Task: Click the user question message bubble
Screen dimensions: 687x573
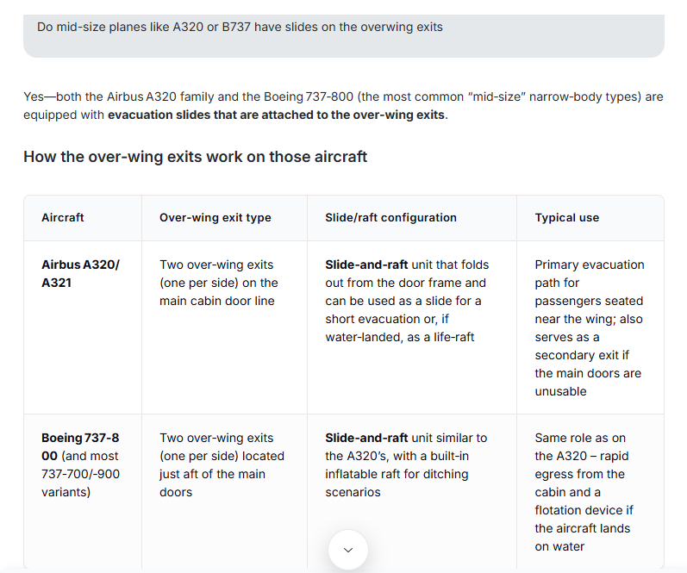Action: click(x=343, y=28)
